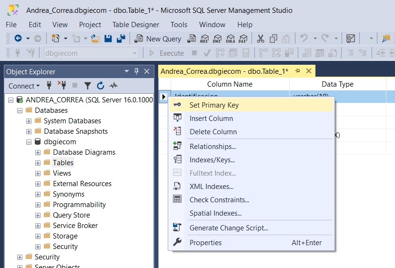Screen dimensions: 395x268
Task: Click the Find in toolbar icon at far right
Action: (x=386, y=39)
